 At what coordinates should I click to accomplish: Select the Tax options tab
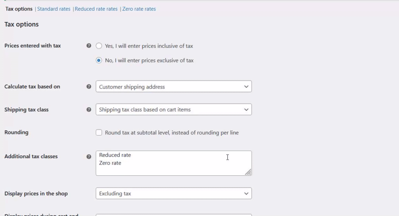(19, 9)
